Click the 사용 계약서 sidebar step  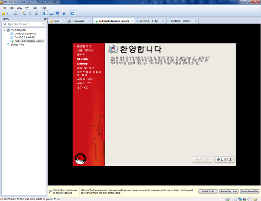[85, 51]
